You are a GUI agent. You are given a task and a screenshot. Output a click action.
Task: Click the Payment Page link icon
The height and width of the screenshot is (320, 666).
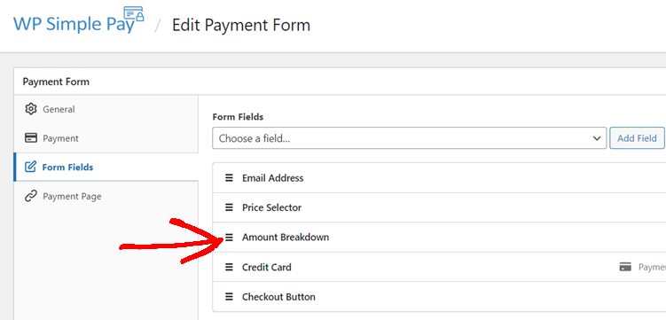coord(30,196)
